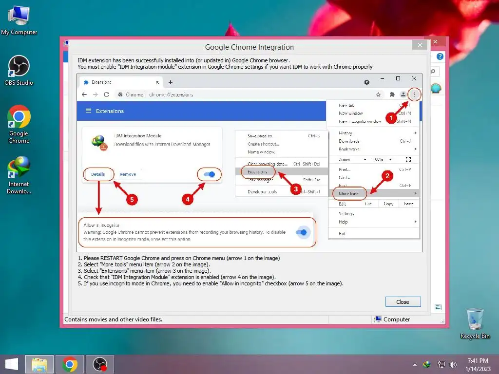The image size is (499, 374).
Task: Click the magnifier search icon in background window
Action: pos(433,71)
